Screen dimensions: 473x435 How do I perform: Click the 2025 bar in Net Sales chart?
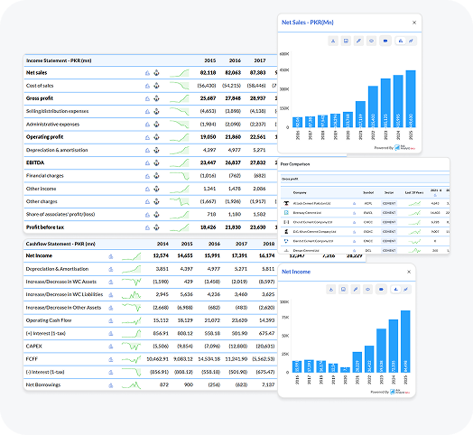tap(411, 99)
